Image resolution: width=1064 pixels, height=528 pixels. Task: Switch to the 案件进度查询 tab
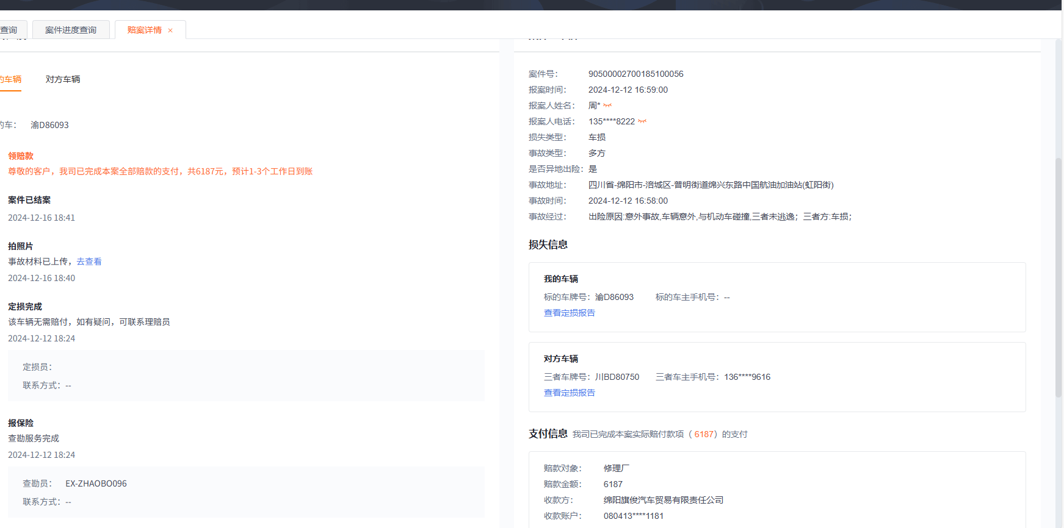[71, 30]
